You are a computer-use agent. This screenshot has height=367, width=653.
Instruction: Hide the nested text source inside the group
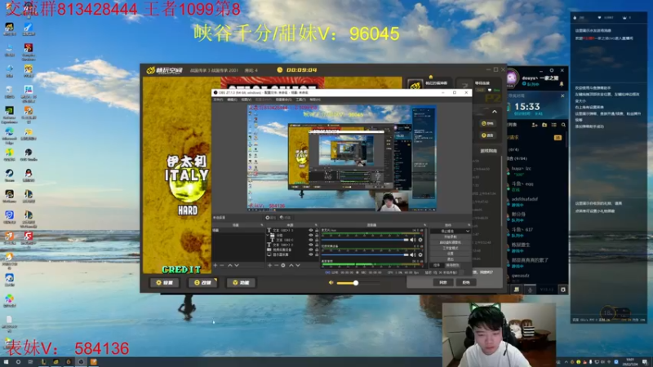click(311, 240)
